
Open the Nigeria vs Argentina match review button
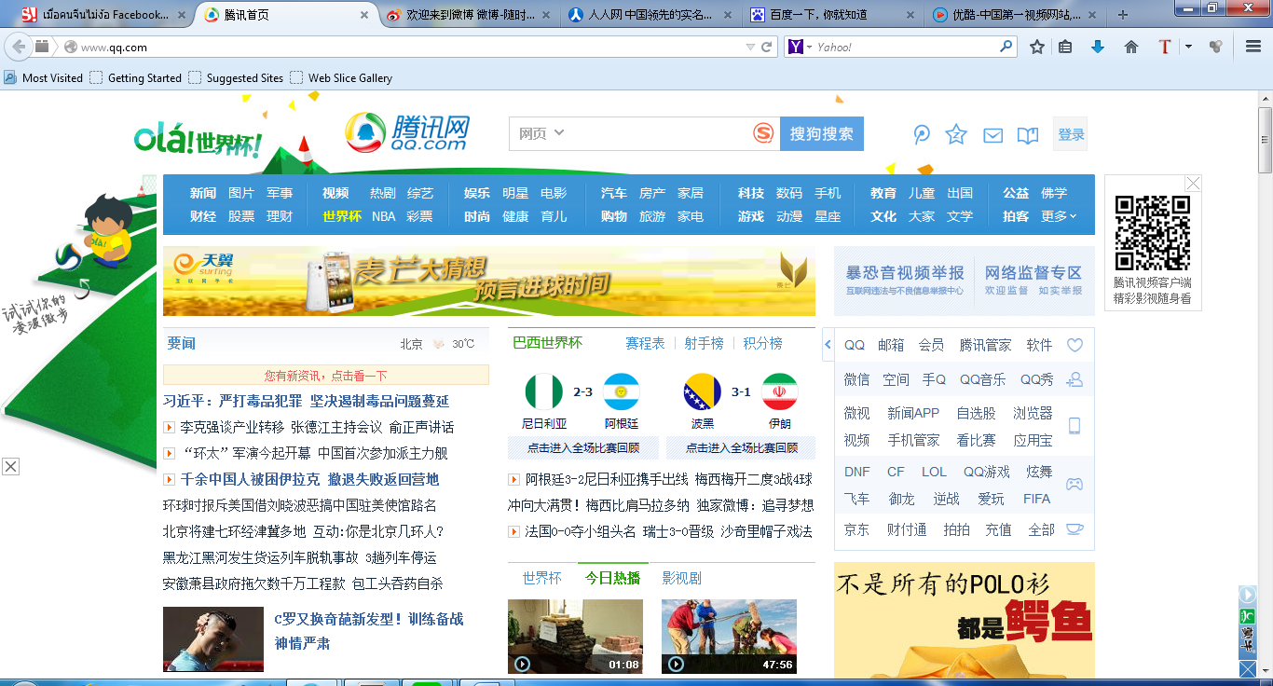[x=583, y=447]
